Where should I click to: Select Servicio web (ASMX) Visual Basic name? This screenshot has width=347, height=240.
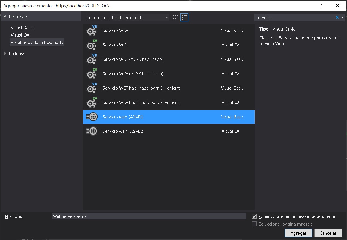coord(123,117)
